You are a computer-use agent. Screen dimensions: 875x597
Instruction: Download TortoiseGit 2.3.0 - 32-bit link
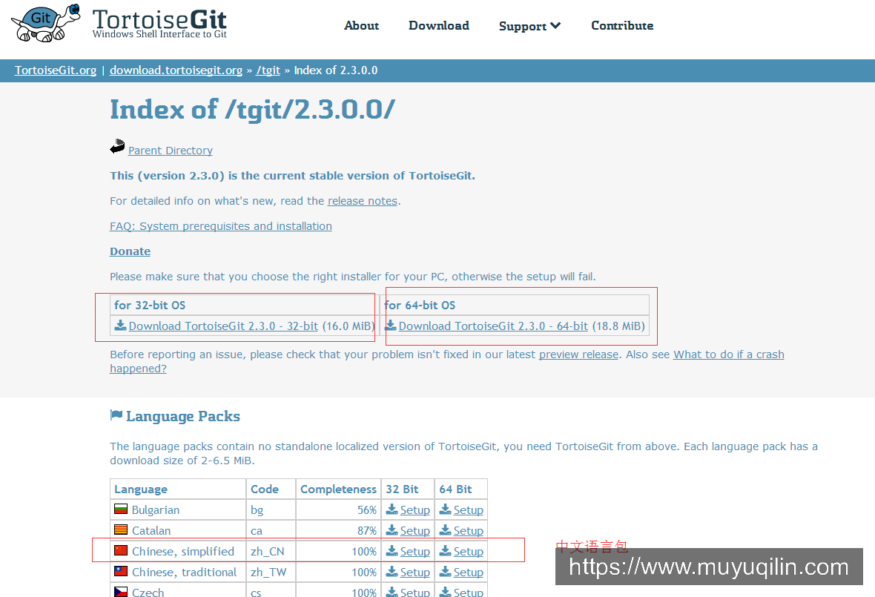(223, 326)
